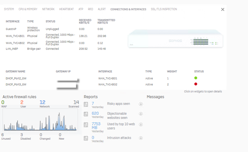Click the Intrusion attacks report icon
Image resolution: width=248 pixels, height=152 pixels.
point(86,138)
